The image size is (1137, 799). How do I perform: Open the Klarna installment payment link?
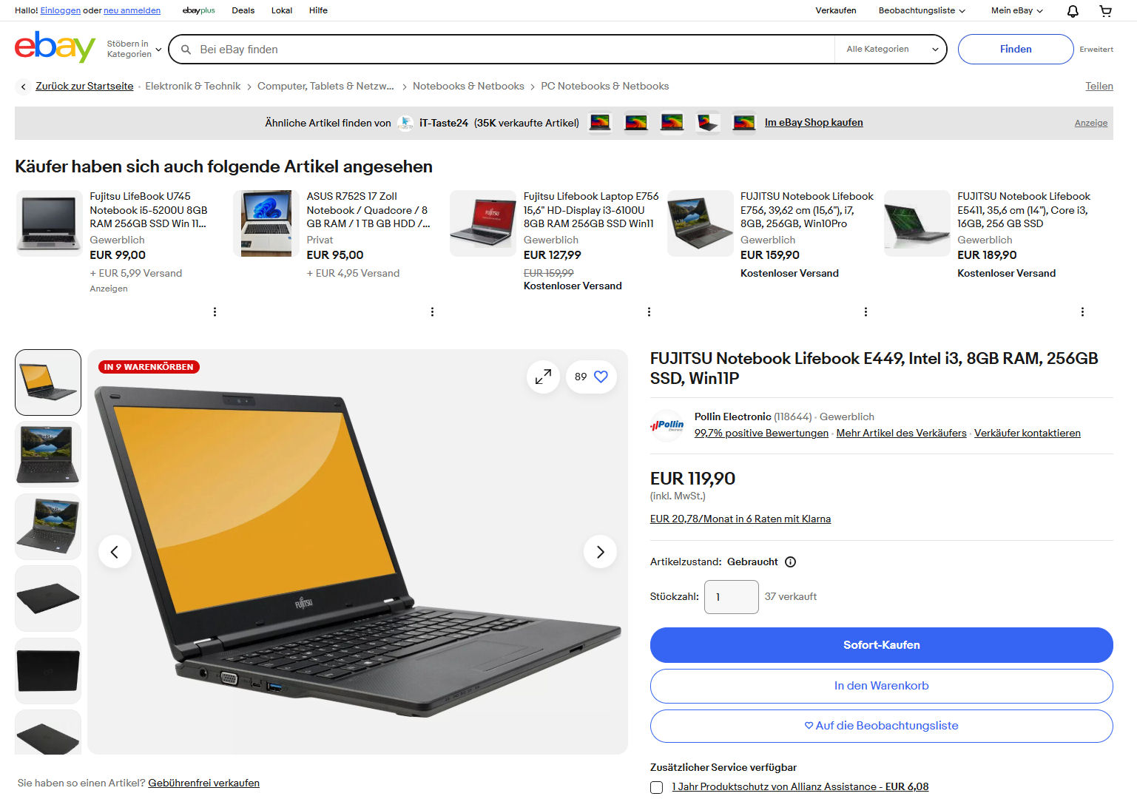(x=740, y=519)
